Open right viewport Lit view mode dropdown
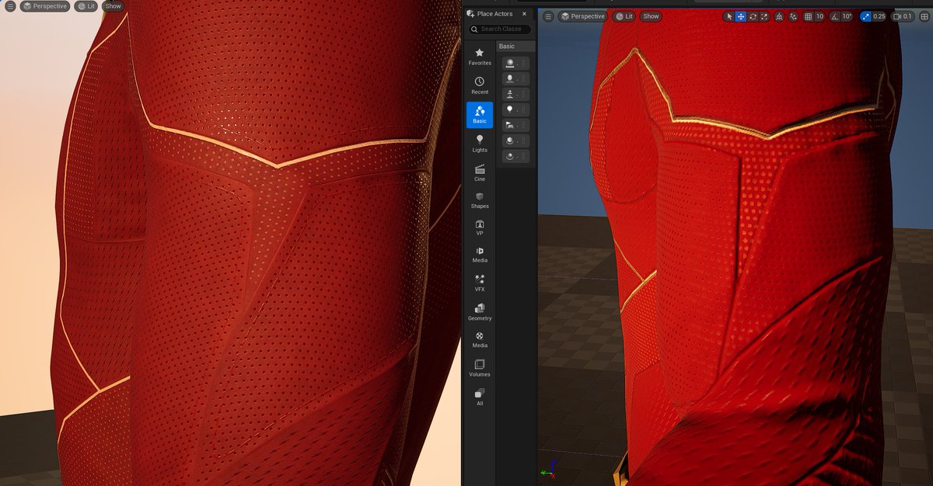The width and height of the screenshot is (933, 486). coord(624,16)
